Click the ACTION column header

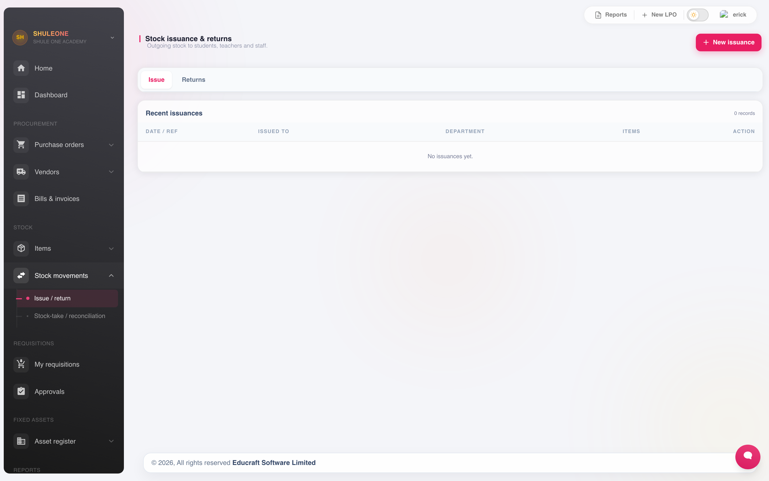(744, 131)
